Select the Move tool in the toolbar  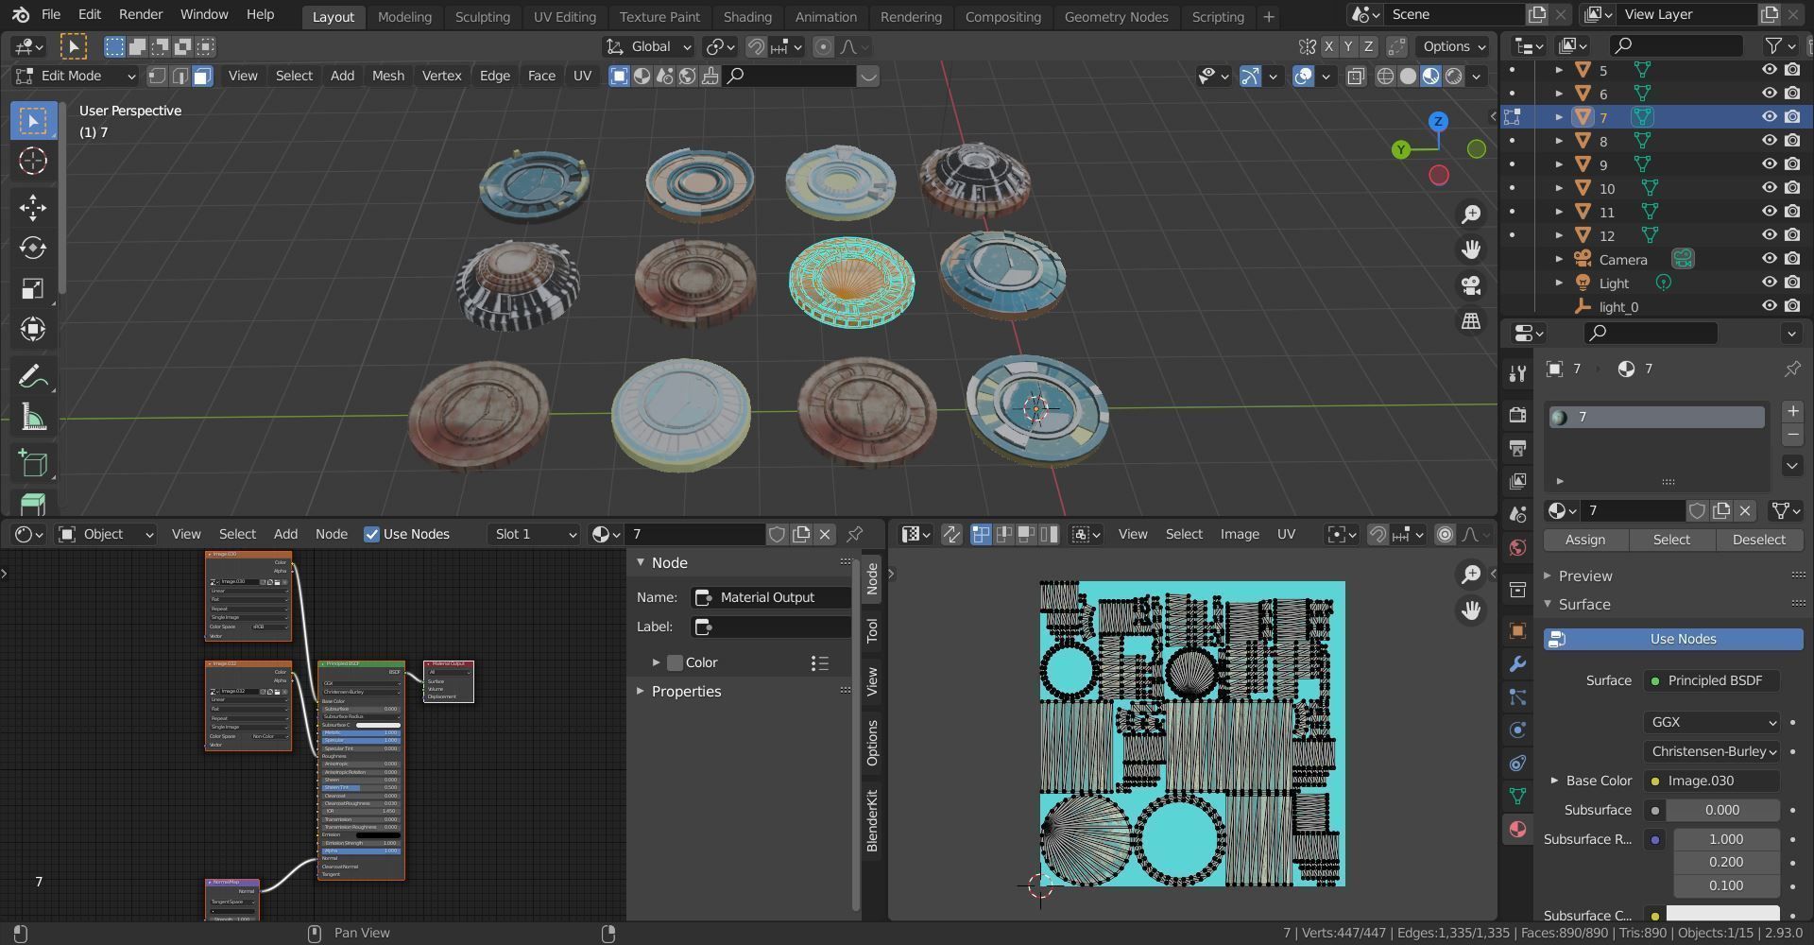[33, 207]
